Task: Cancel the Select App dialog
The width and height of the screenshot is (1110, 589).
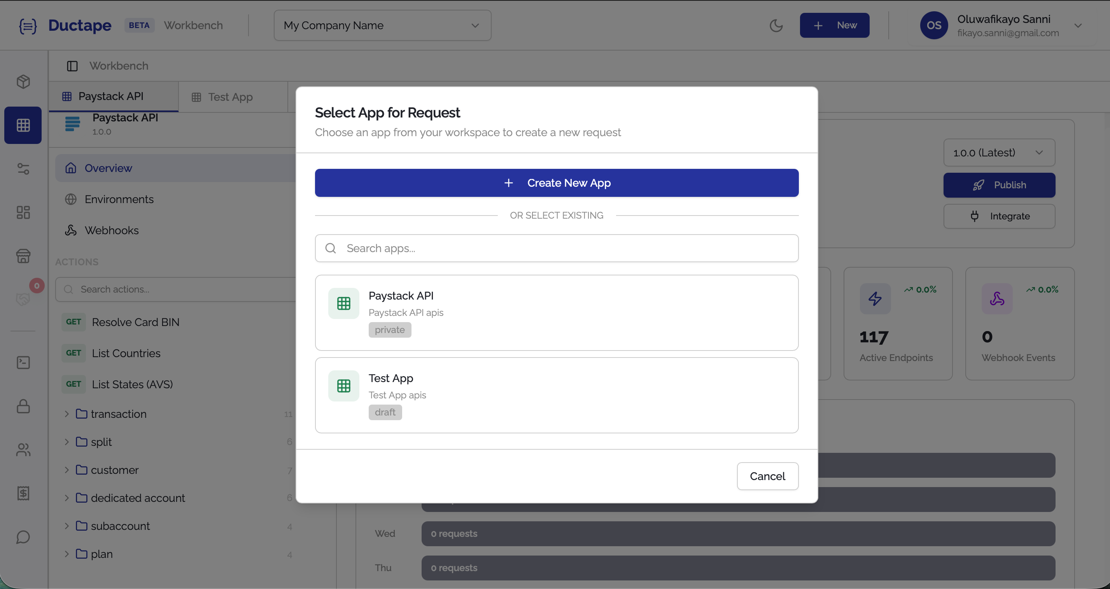Action: tap(767, 476)
